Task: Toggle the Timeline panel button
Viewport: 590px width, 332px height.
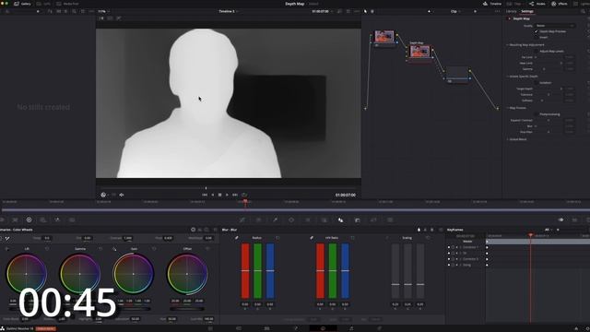Action: (492, 4)
